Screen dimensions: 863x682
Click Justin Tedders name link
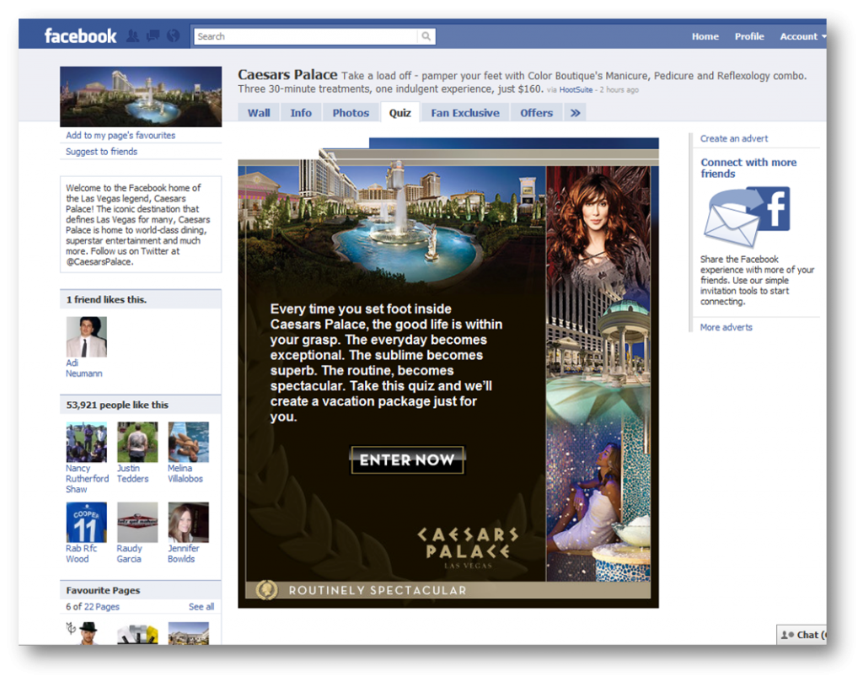132,474
